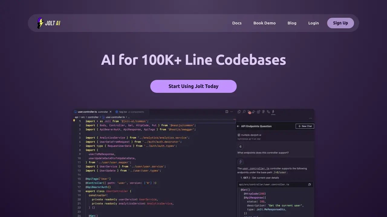Click the chat question 'What endpoints does this controller support?'
The height and width of the screenshot is (217, 387).
tap(263, 153)
